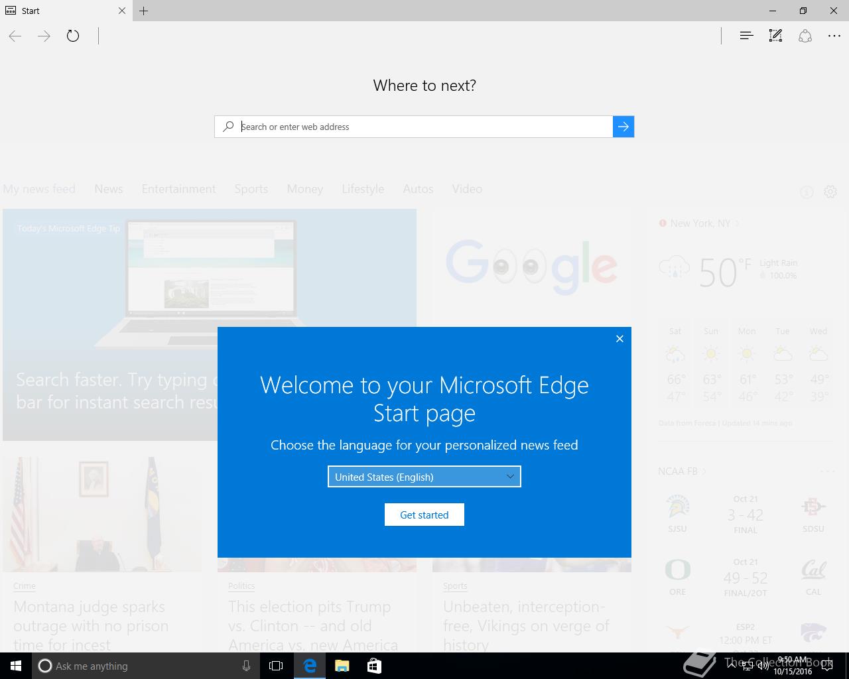Click the CAL team logo

pos(813,570)
